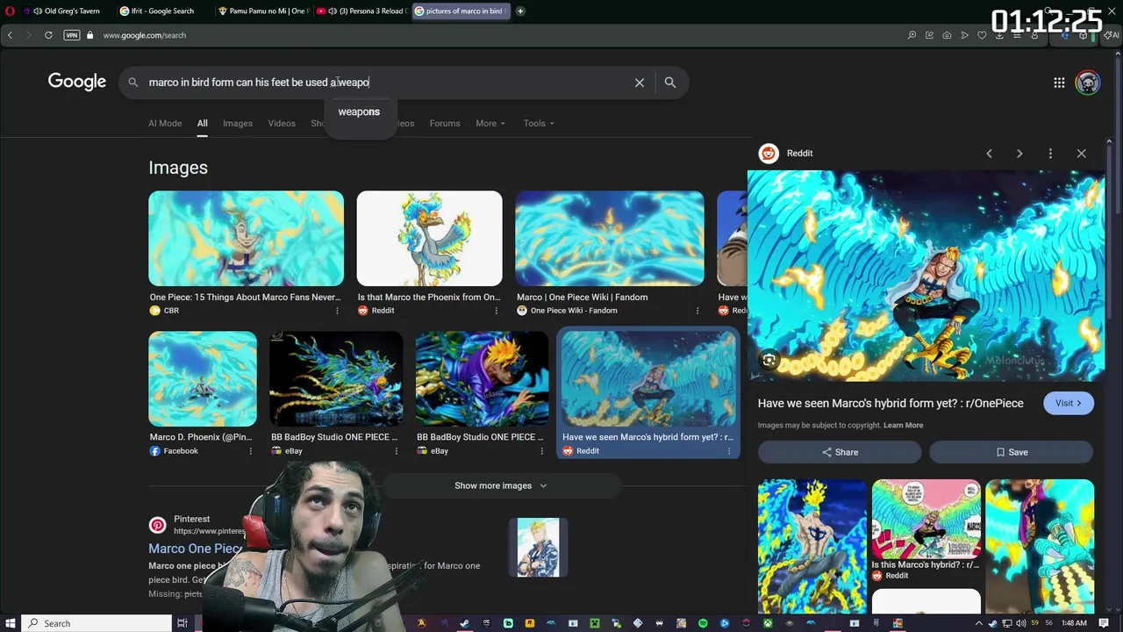Click the browser back arrow
This screenshot has width=1123, height=632.
(x=10, y=35)
